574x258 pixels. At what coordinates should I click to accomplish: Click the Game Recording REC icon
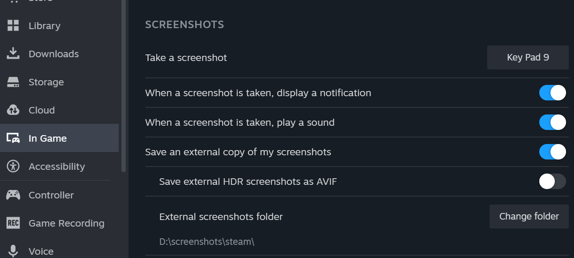click(13, 223)
